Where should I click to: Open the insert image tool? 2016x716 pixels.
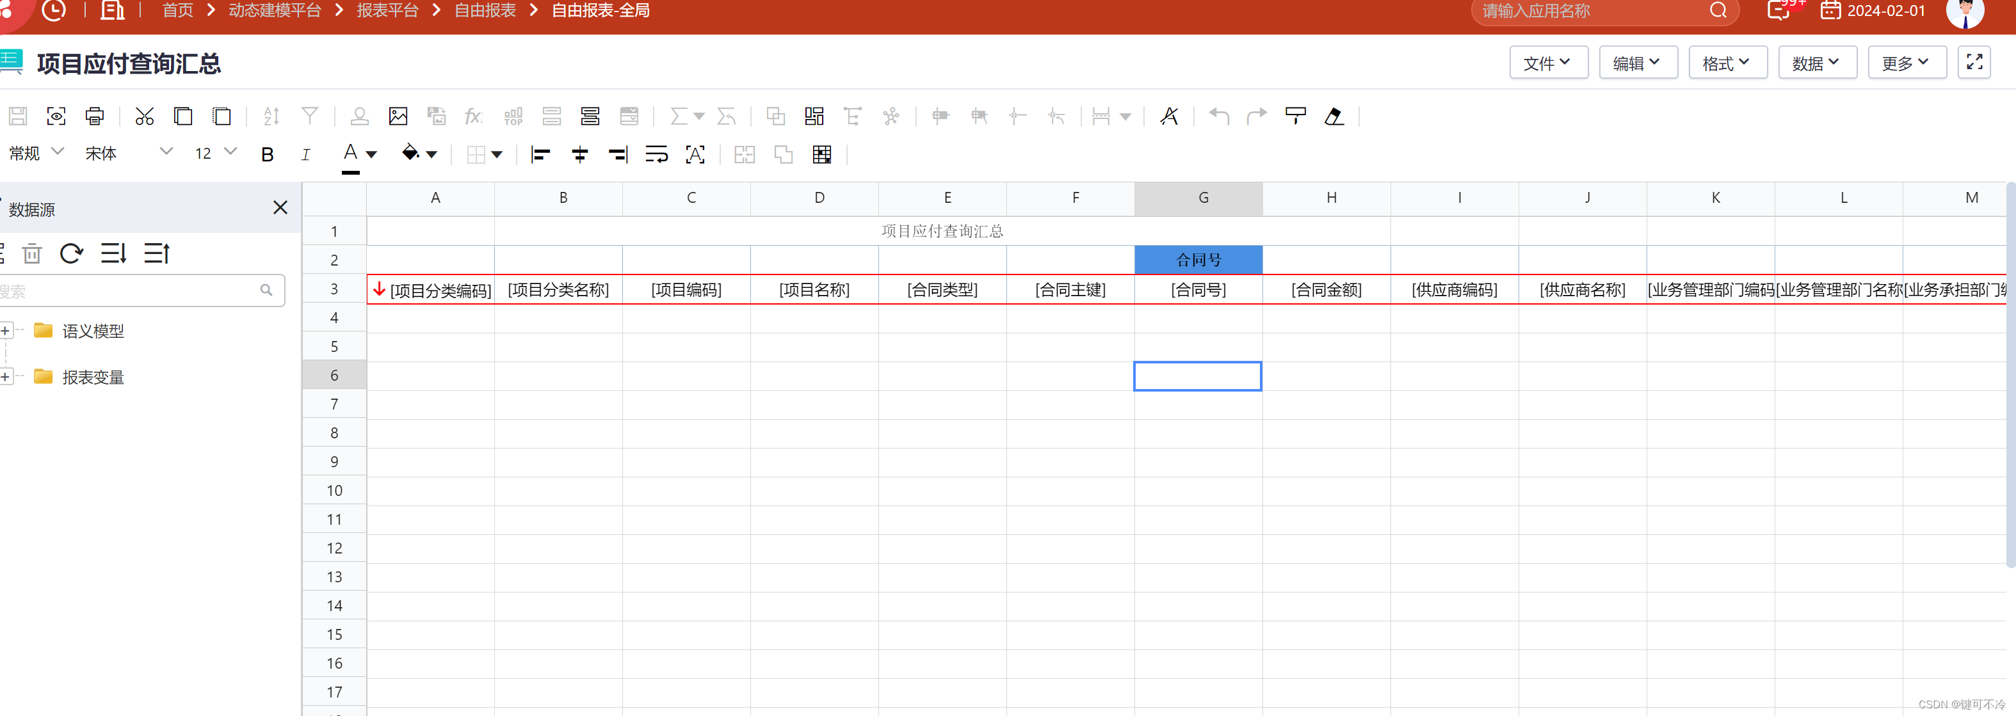pos(399,116)
